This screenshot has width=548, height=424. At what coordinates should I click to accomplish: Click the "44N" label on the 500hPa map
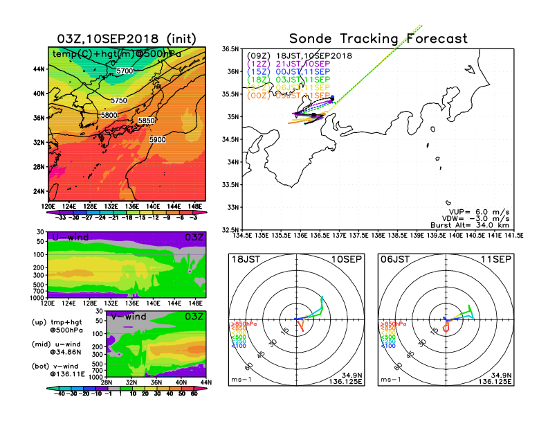coord(39,69)
